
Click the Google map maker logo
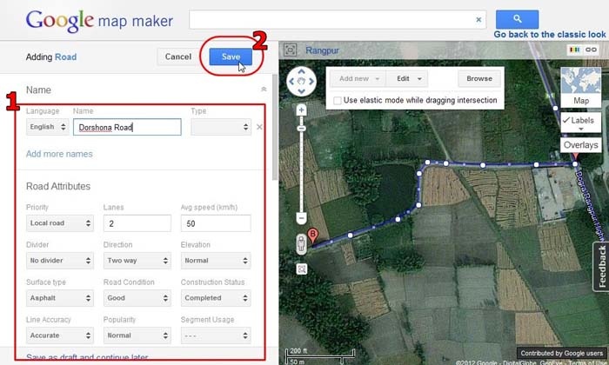99,21
